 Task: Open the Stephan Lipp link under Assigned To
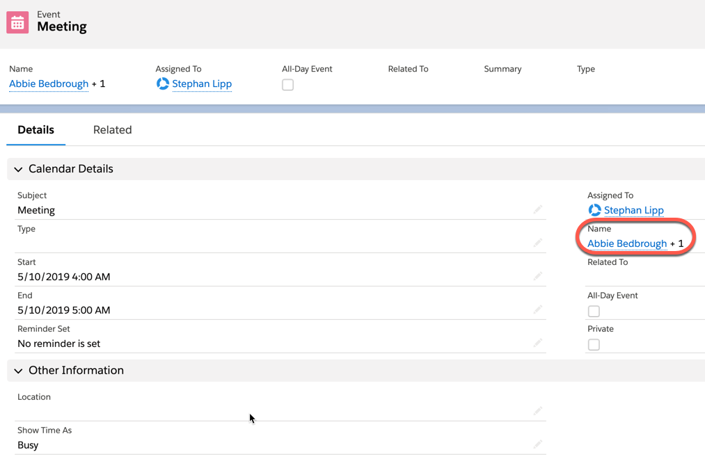[634, 209]
